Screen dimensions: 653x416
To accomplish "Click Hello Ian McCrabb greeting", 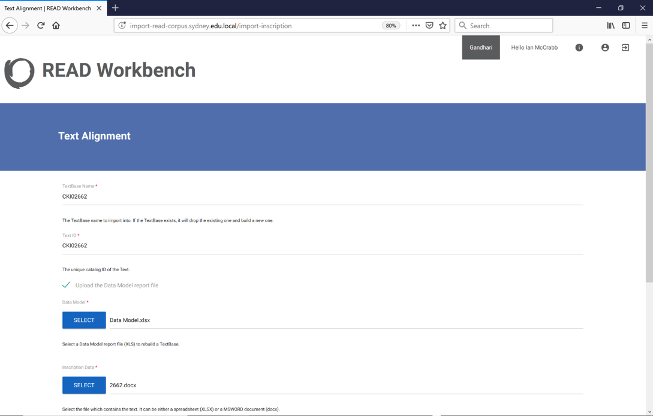I will tap(534, 47).
